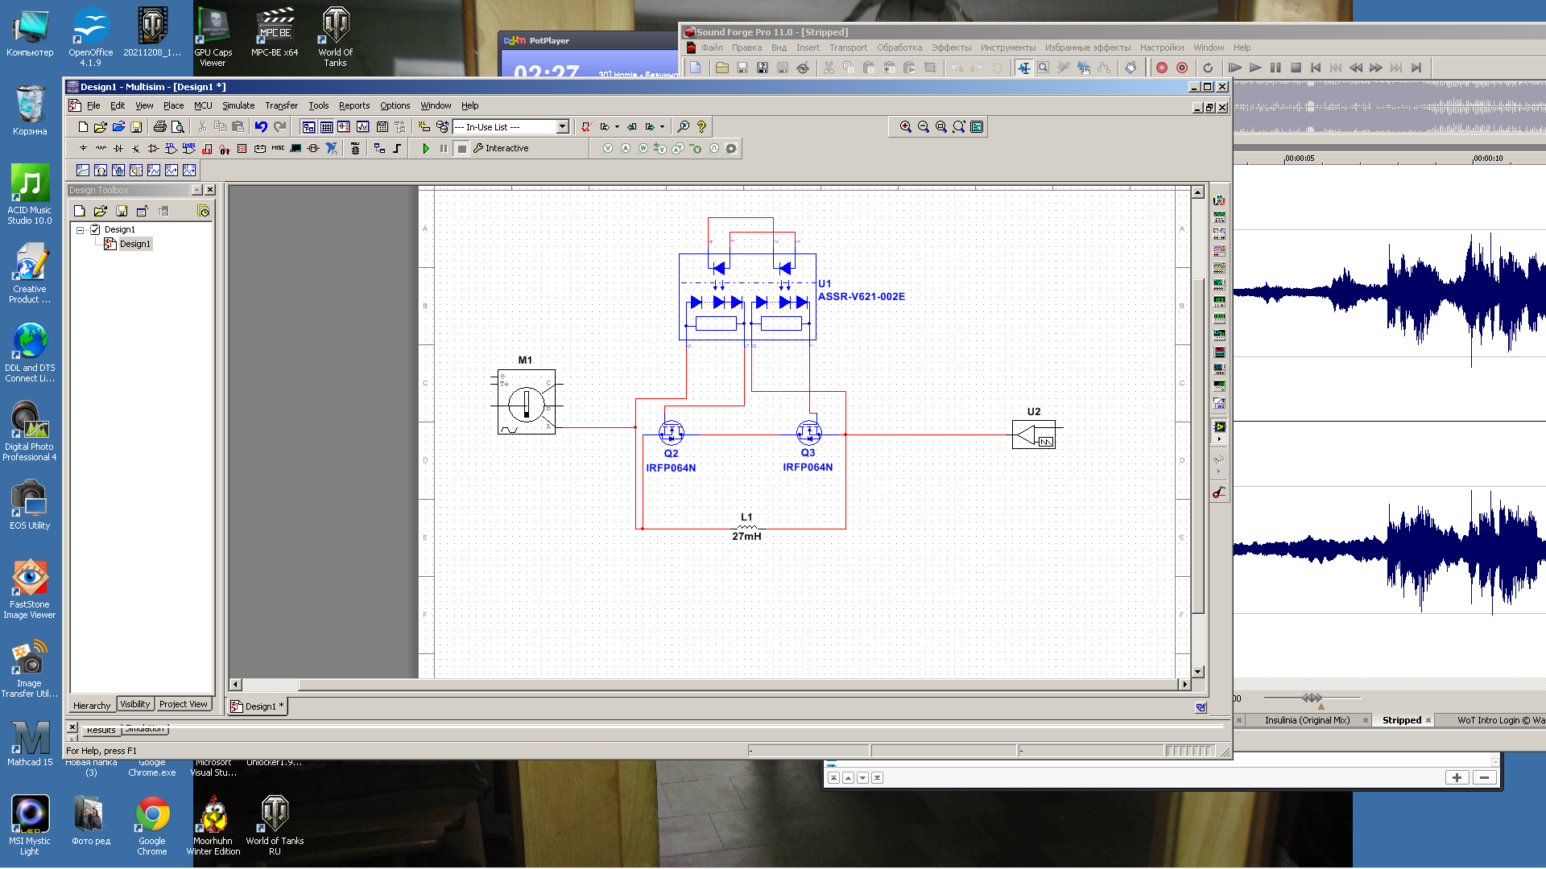Switch to the Visibility tab
This screenshot has width=1546, height=869.
pyautogui.click(x=134, y=705)
